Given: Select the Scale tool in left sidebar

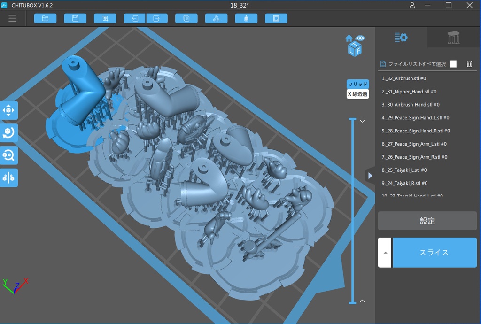Looking at the screenshot, I should [x=8, y=155].
